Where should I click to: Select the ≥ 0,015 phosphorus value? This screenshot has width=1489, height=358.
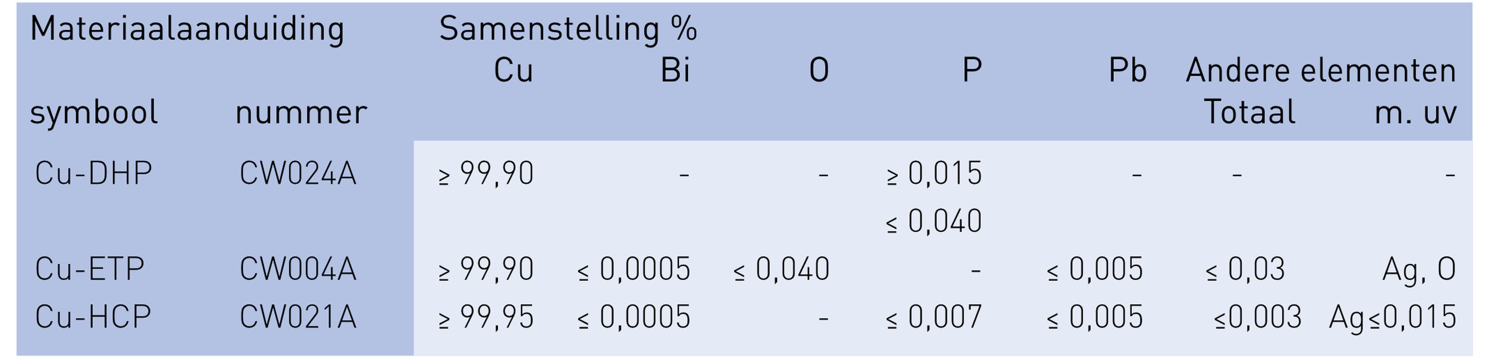point(934,173)
